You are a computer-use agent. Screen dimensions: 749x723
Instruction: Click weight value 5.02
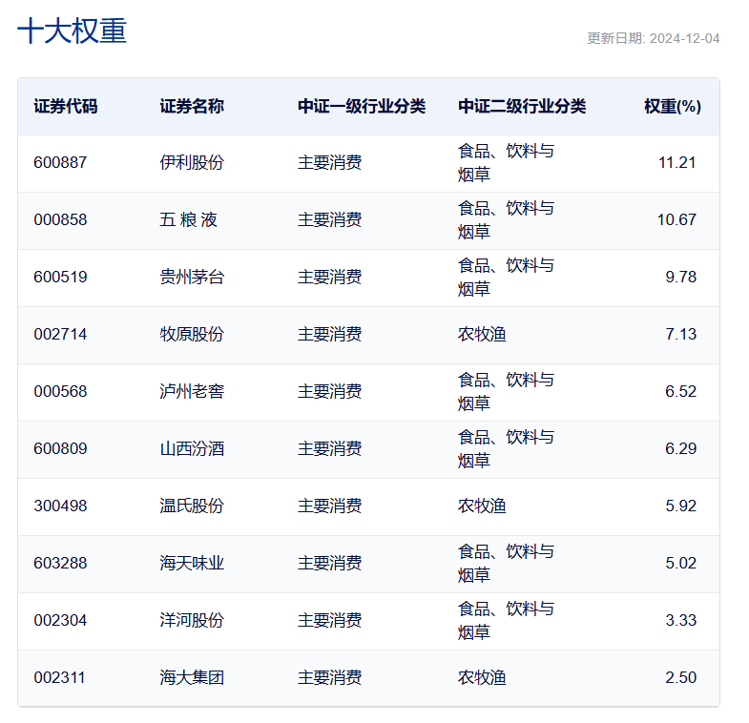[680, 564]
